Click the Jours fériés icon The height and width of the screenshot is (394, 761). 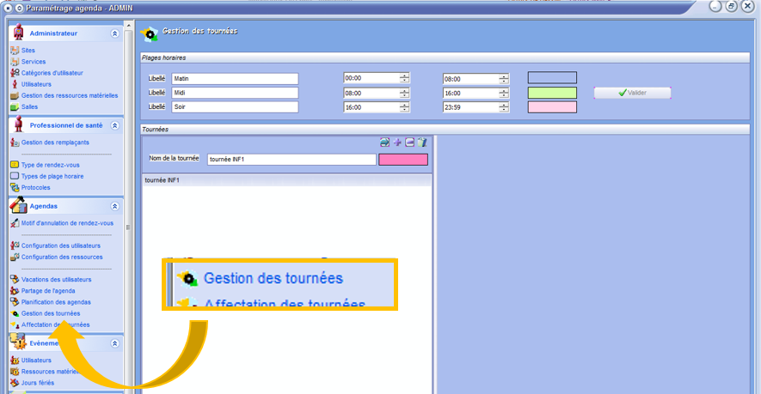[x=15, y=383]
